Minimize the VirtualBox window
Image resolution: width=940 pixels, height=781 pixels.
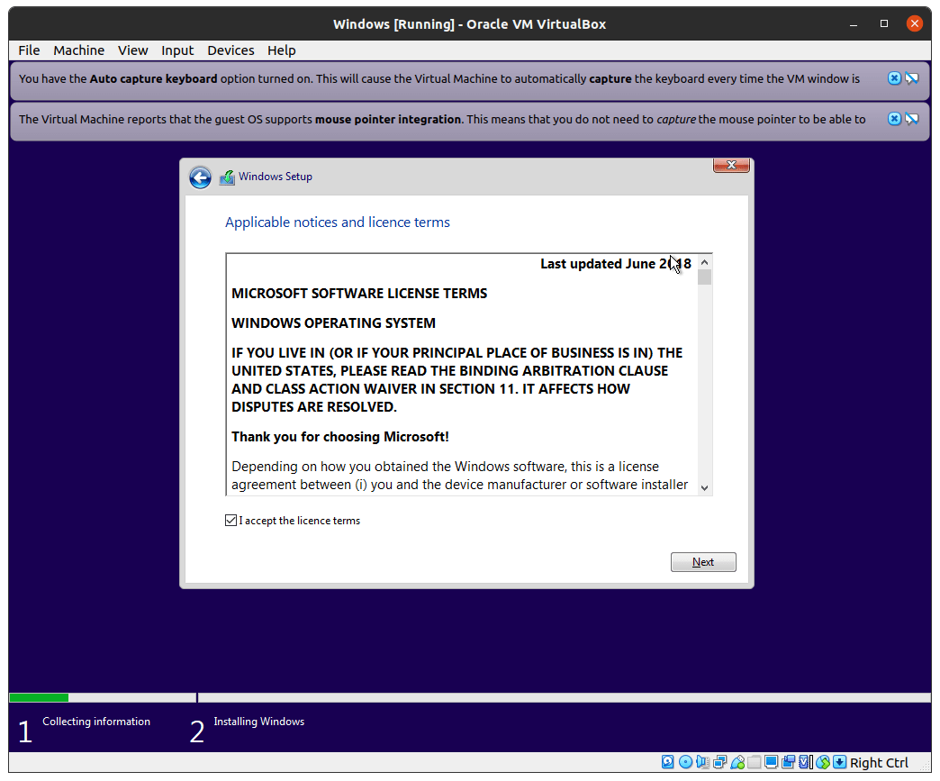tap(853, 24)
